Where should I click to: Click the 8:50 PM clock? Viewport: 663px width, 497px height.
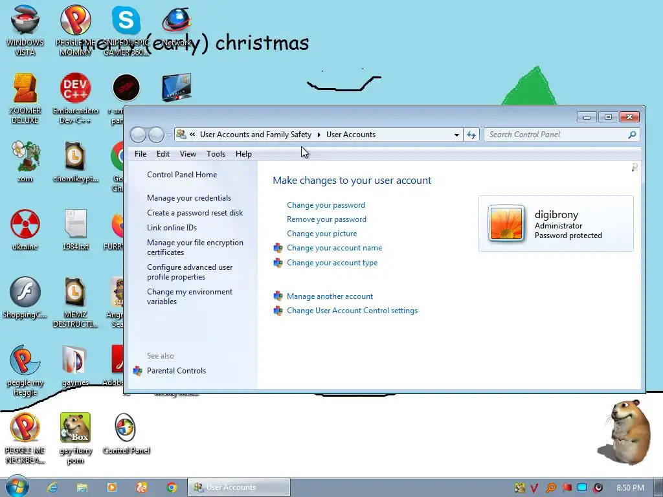(x=630, y=488)
